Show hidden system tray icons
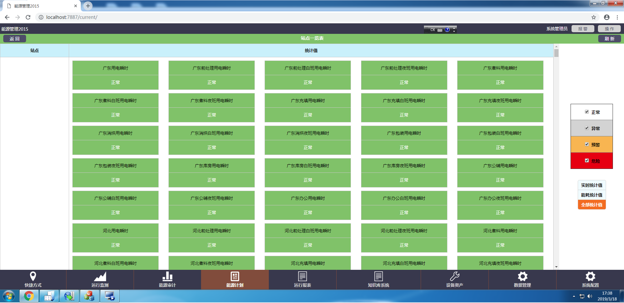This screenshot has height=303, width=624. click(x=574, y=296)
